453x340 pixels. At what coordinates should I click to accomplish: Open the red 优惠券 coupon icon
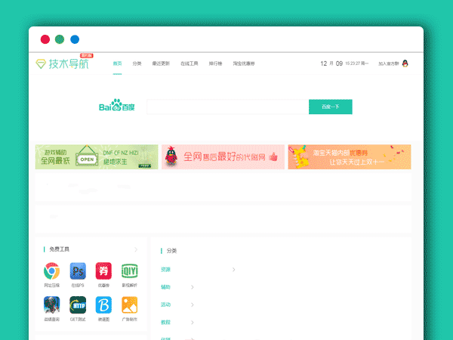[103, 271]
